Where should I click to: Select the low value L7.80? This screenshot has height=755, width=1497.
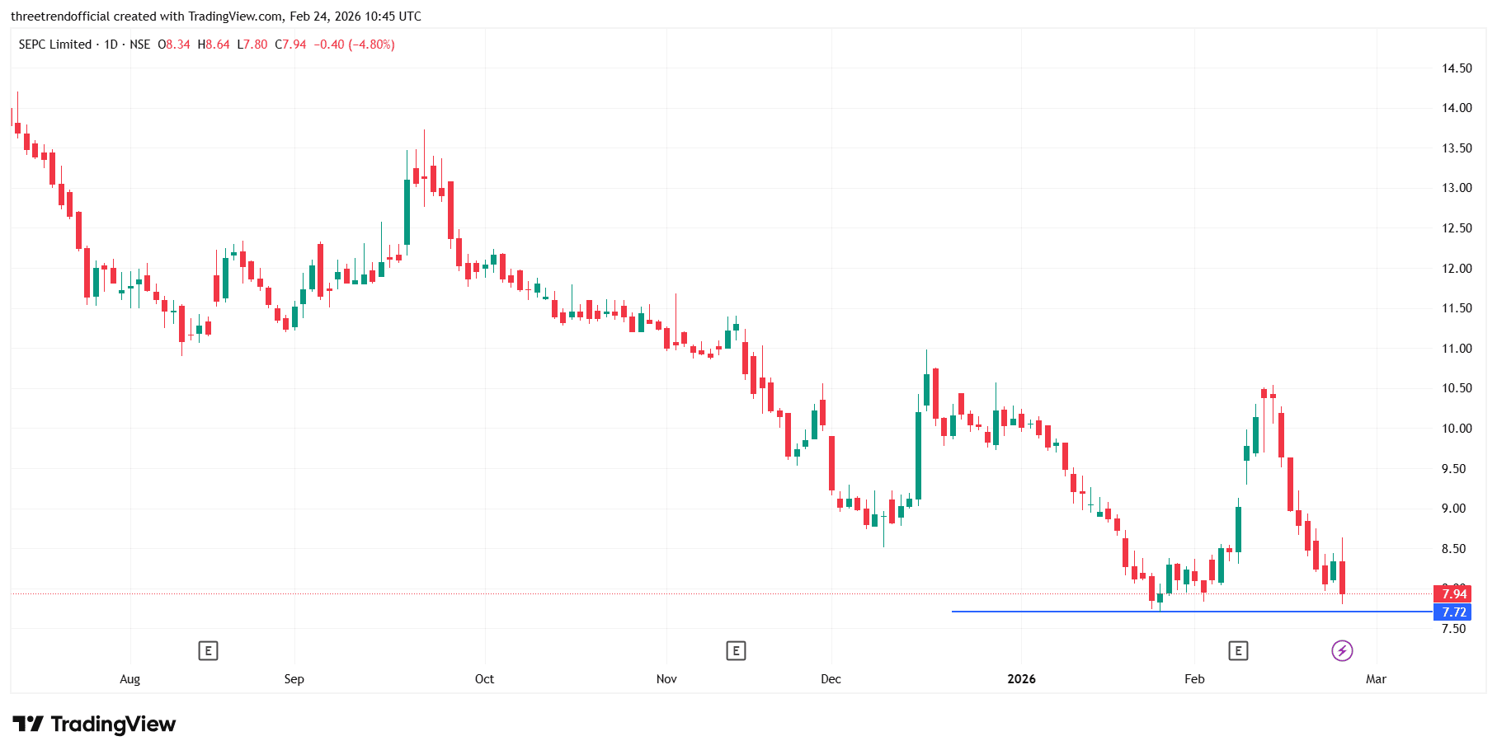click(x=252, y=45)
